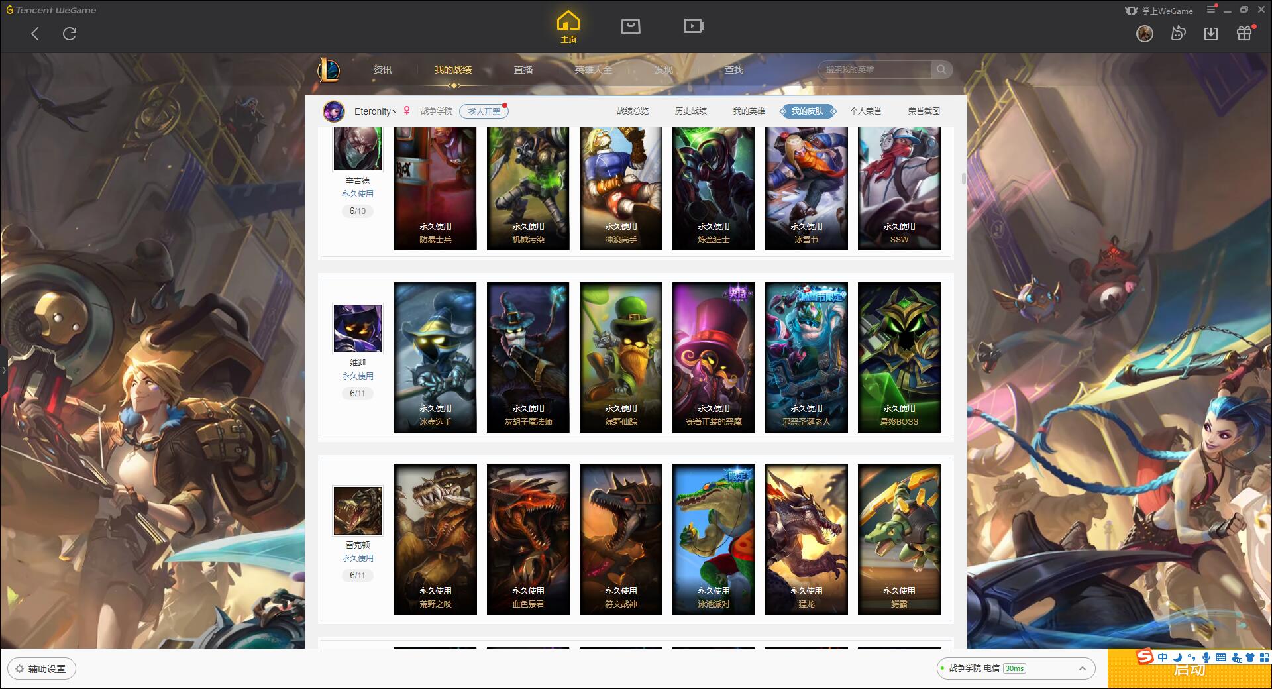The width and height of the screenshot is (1272, 689).
Task: Click the 找人开黑 button
Action: click(x=484, y=111)
